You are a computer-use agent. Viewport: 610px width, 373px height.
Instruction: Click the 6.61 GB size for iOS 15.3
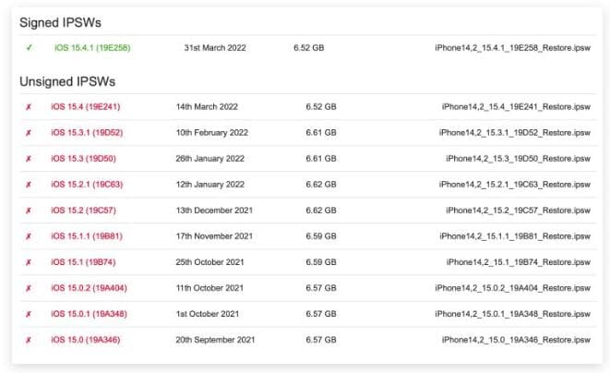(321, 159)
